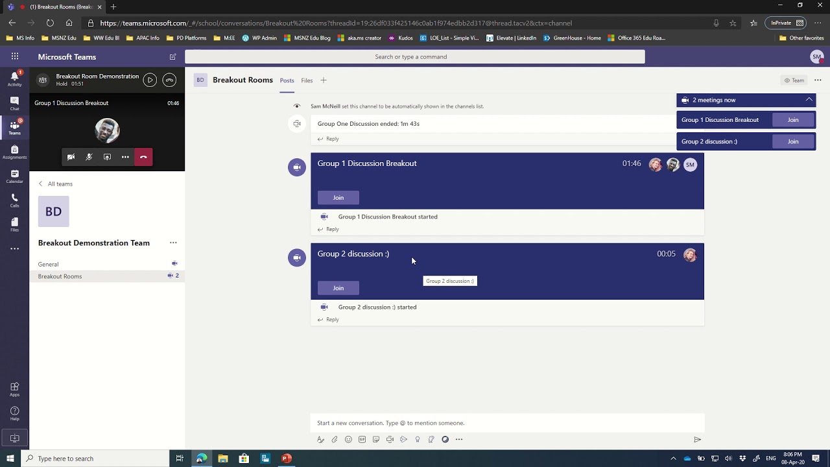The height and width of the screenshot is (467, 830).
Task: Switch to the Files tab in channel
Action: click(307, 80)
